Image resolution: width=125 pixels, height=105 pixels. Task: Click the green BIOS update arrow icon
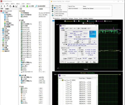tap(27, 6)
